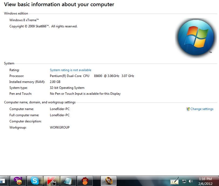The image size is (219, 186).
Task: Click the volume speaker tray icon
Action: [x=191, y=181]
